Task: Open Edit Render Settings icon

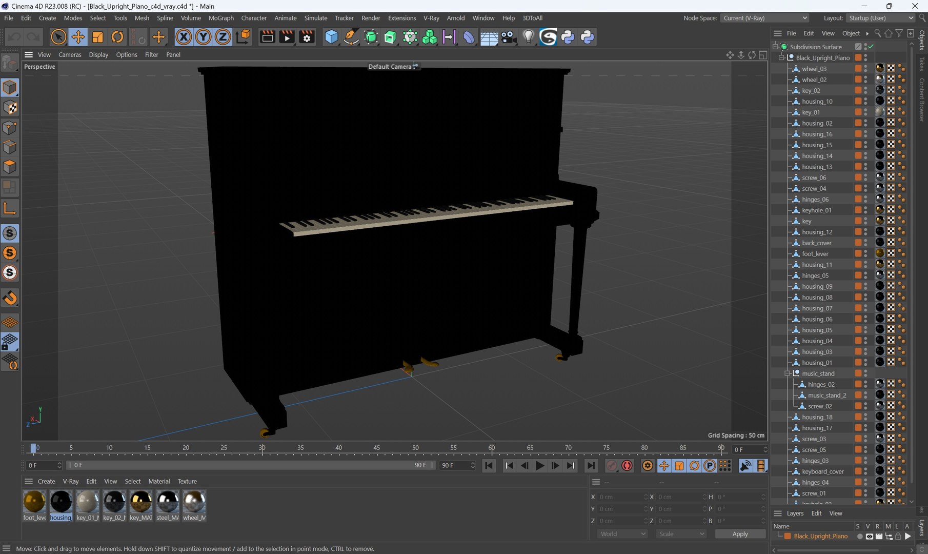Action: pos(307,37)
